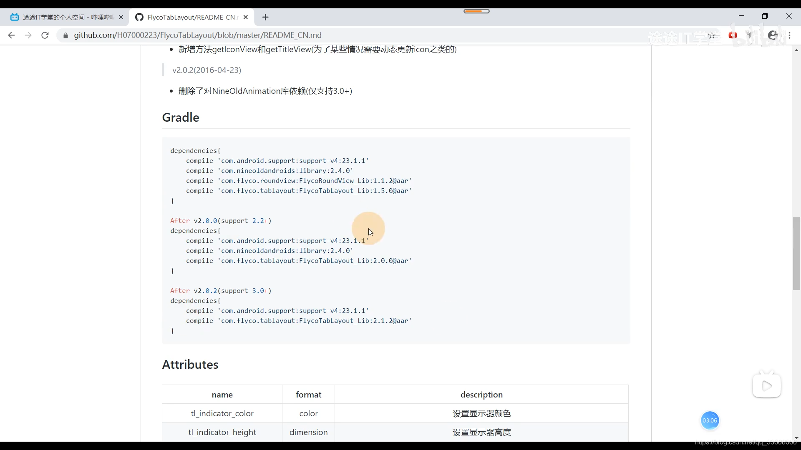
Task: Click the 'dimension' format cell
Action: click(x=309, y=432)
